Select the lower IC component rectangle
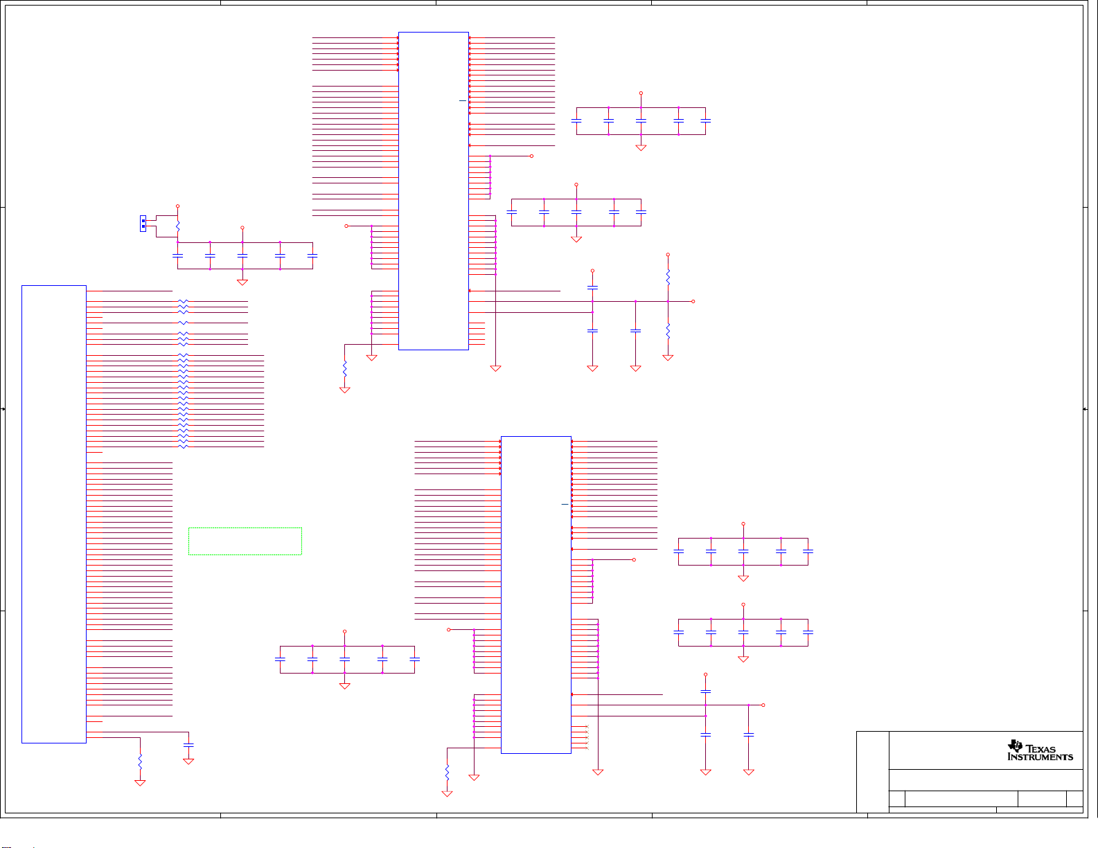Viewport: 1098px width, 848px height. pos(536,595)
